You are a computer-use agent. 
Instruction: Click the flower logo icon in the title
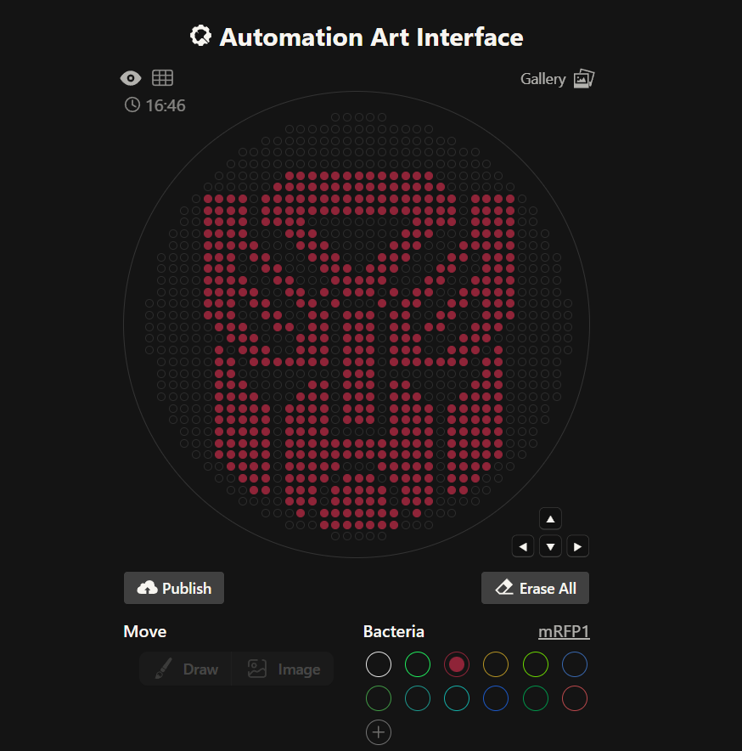tap(200, 36)
